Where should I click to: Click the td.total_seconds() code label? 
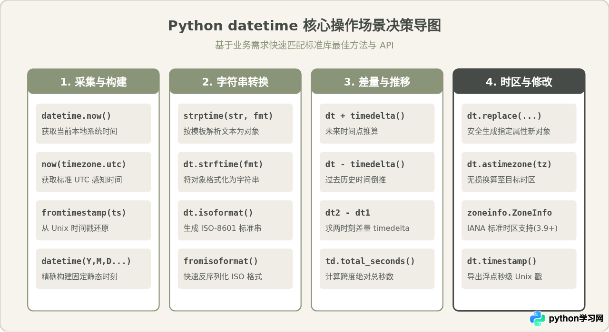370,261
